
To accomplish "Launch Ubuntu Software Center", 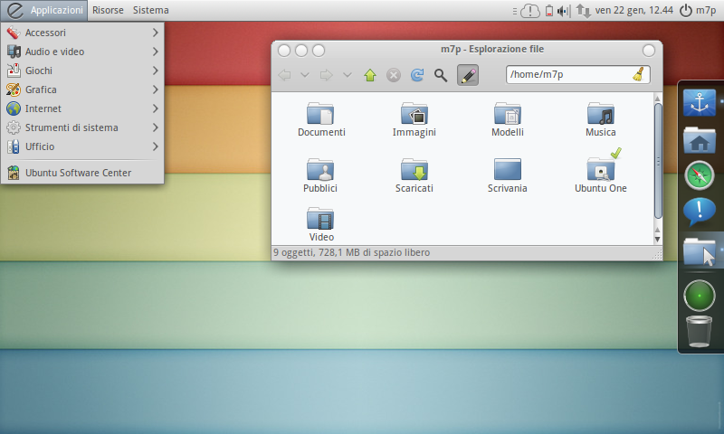I will [82, 173].
